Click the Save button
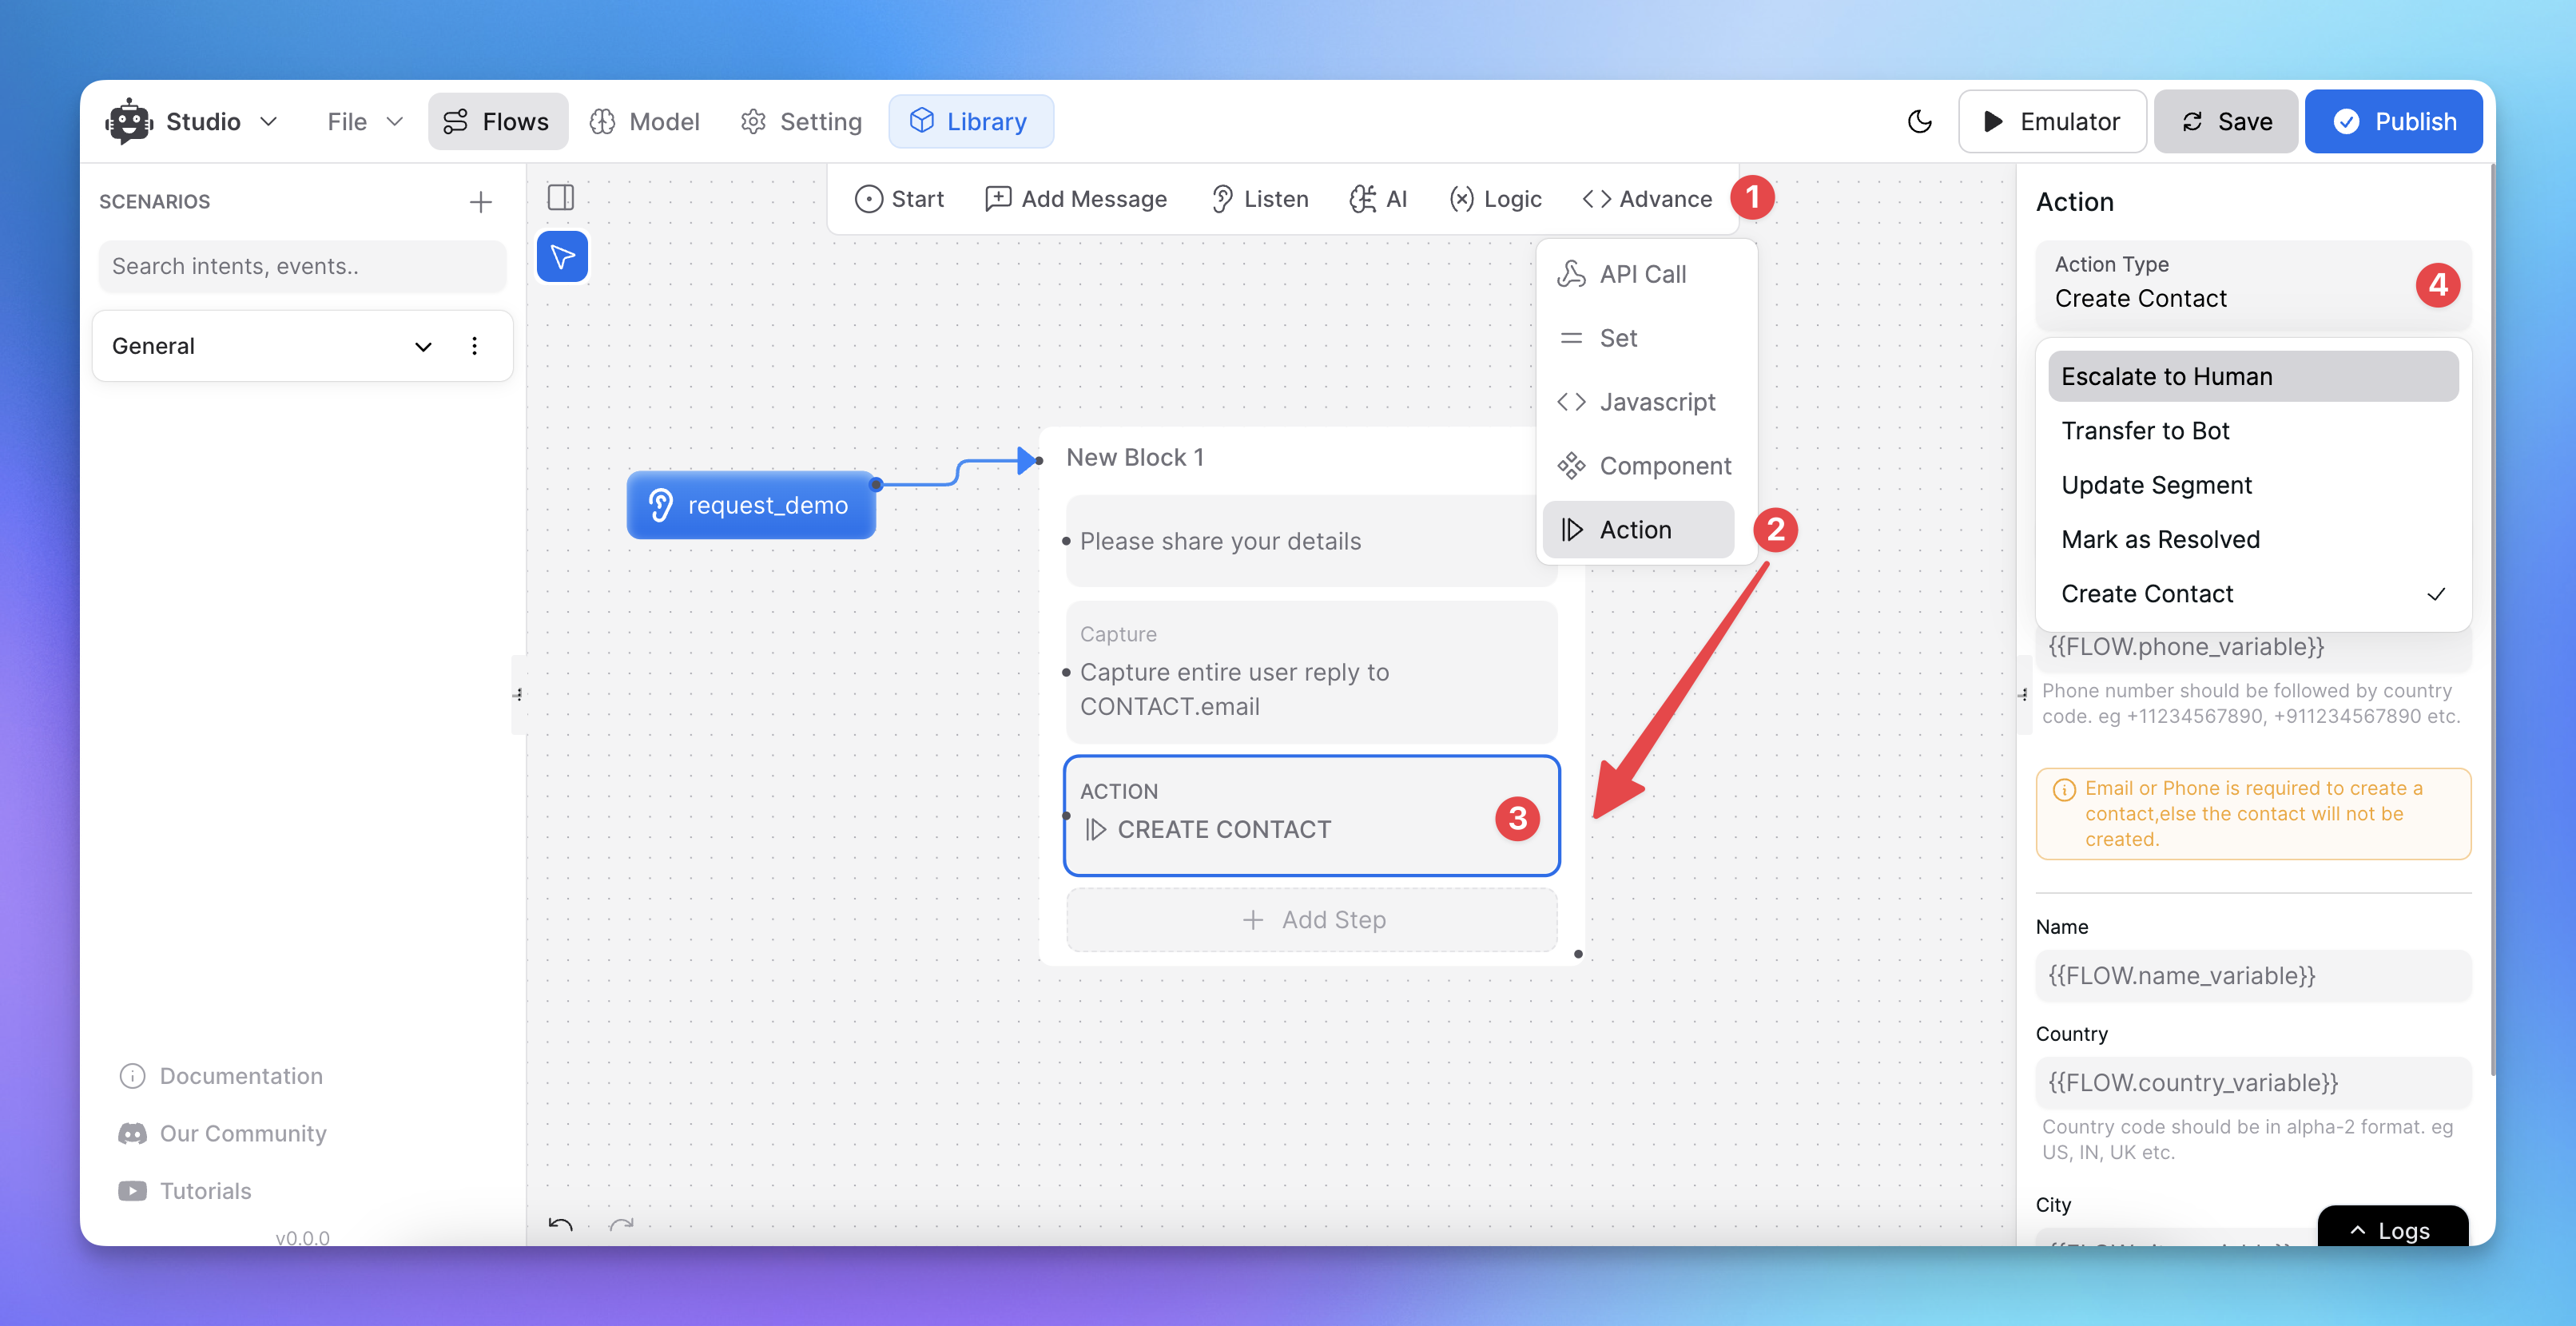The image size is (2576, 1326). click(x=2226, y=121)
